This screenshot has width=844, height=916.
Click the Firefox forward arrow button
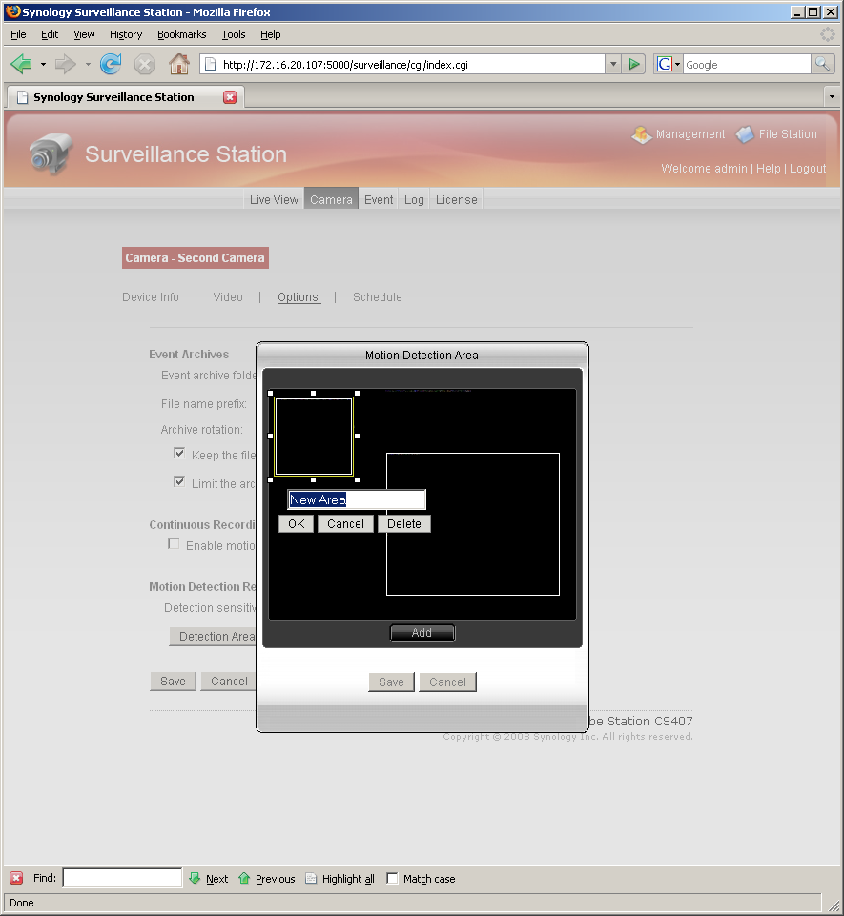point(66,64)
